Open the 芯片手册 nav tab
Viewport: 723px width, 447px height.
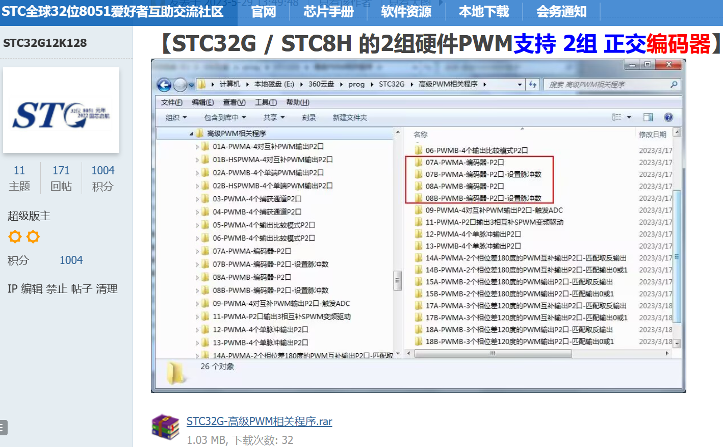[328, 12]
